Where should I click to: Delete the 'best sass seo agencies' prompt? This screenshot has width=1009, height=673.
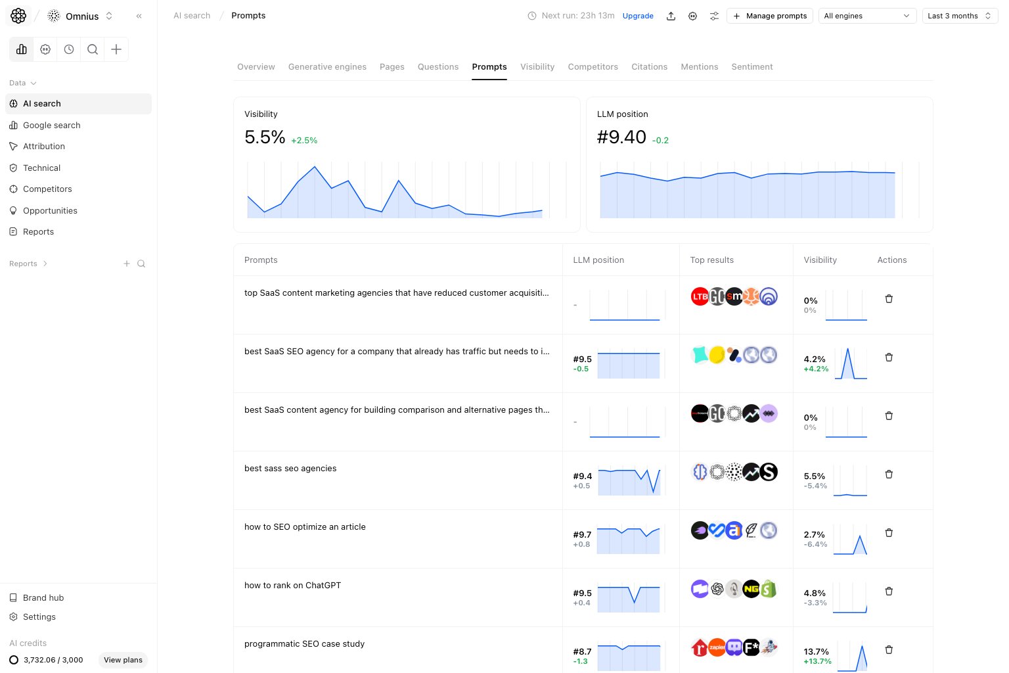pos(889,475)
